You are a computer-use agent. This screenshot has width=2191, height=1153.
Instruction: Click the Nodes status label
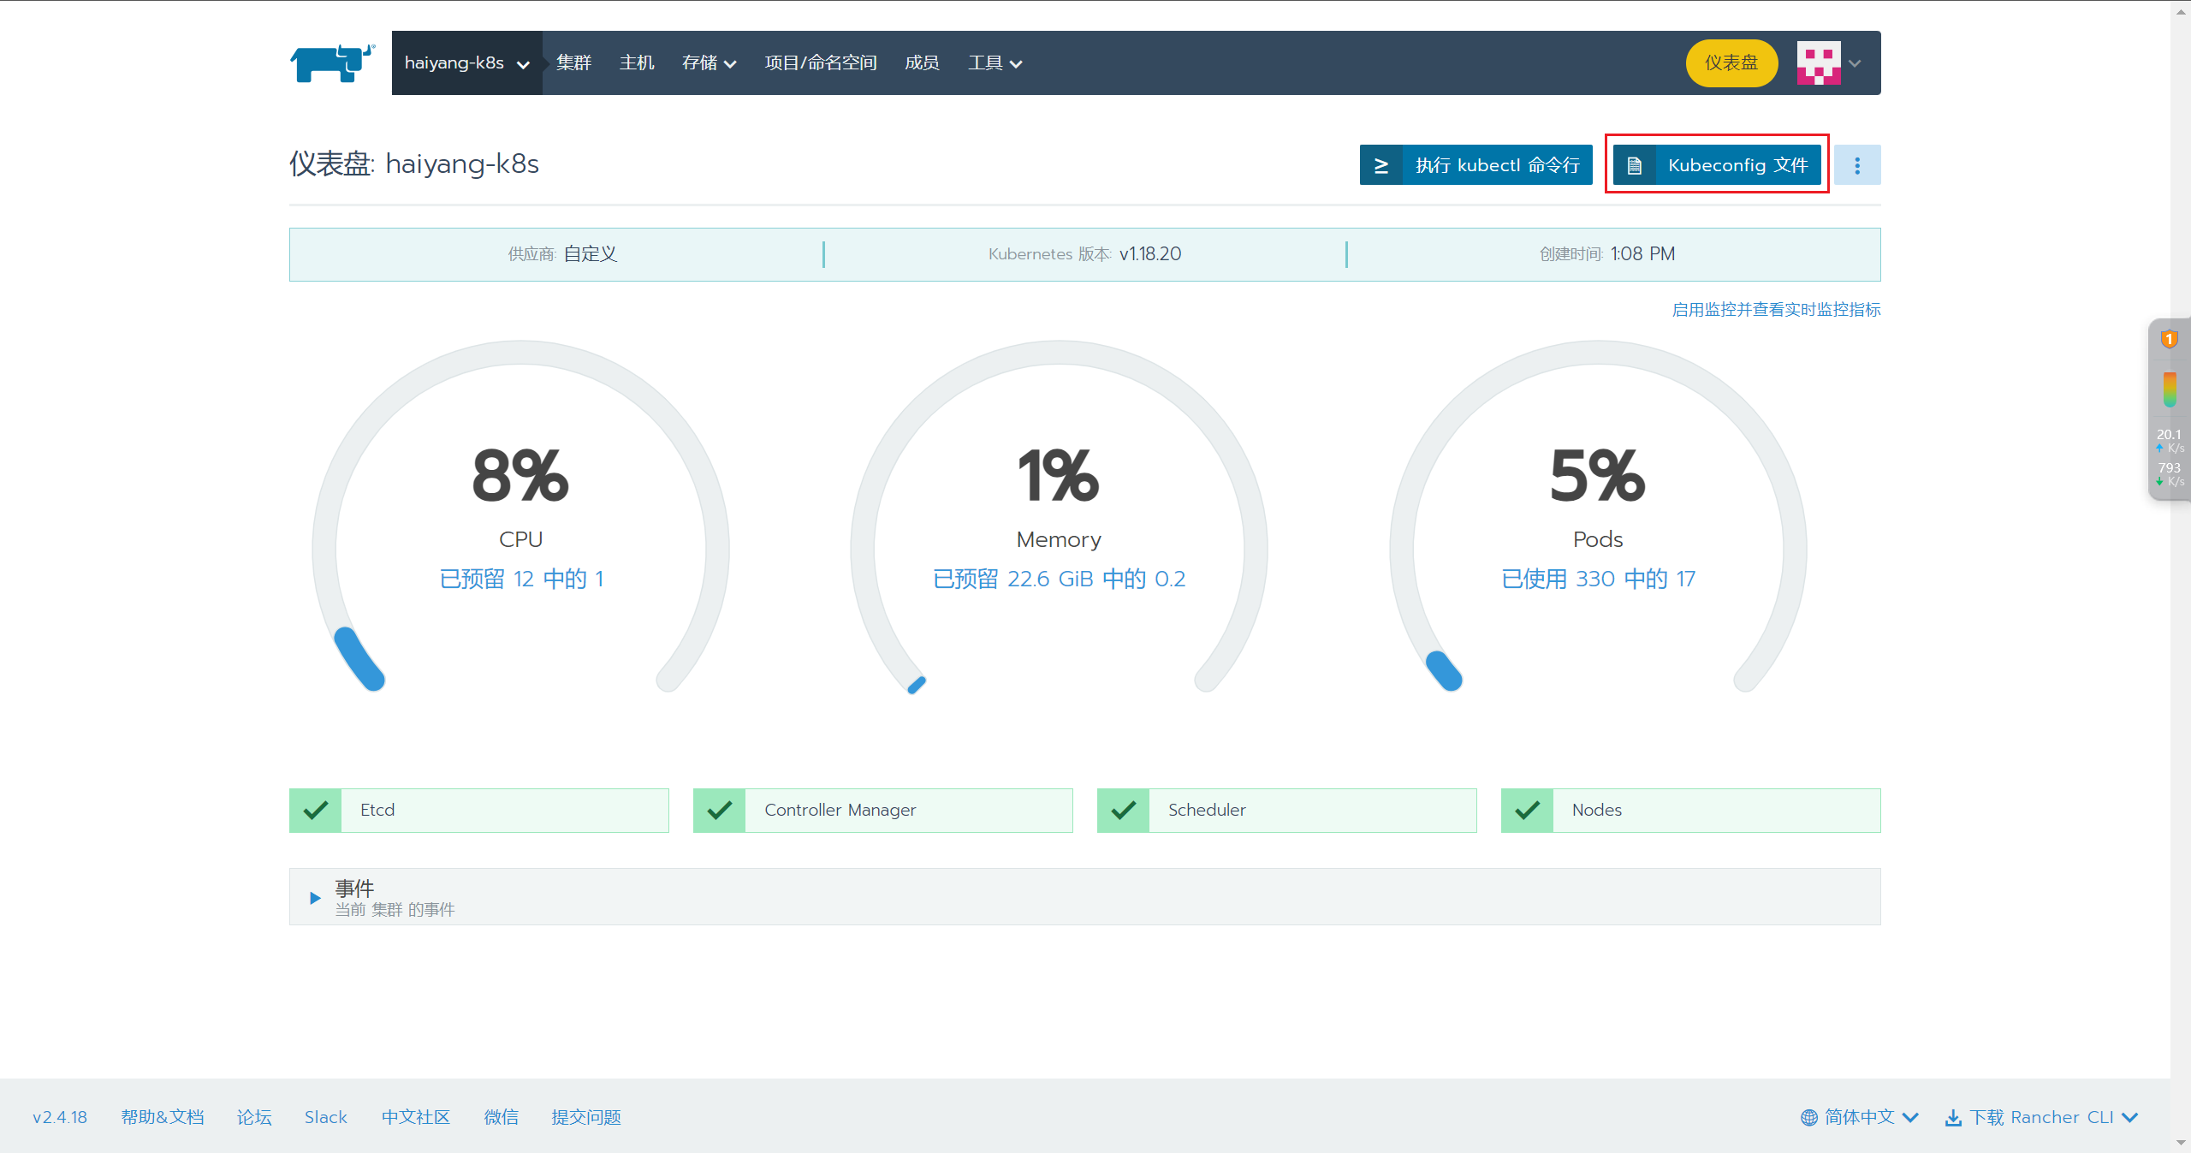1597,810
